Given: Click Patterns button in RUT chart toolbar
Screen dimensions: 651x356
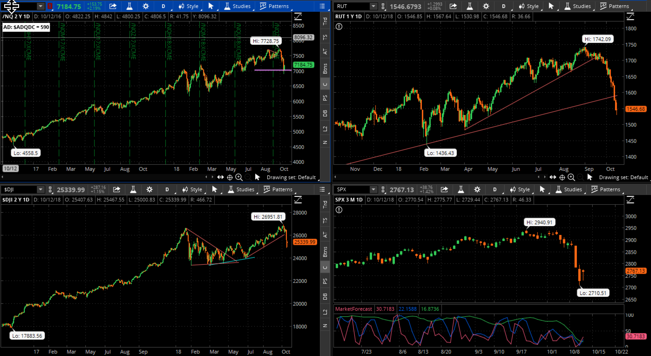Looking at the screenshot, I should pos(615,7).
